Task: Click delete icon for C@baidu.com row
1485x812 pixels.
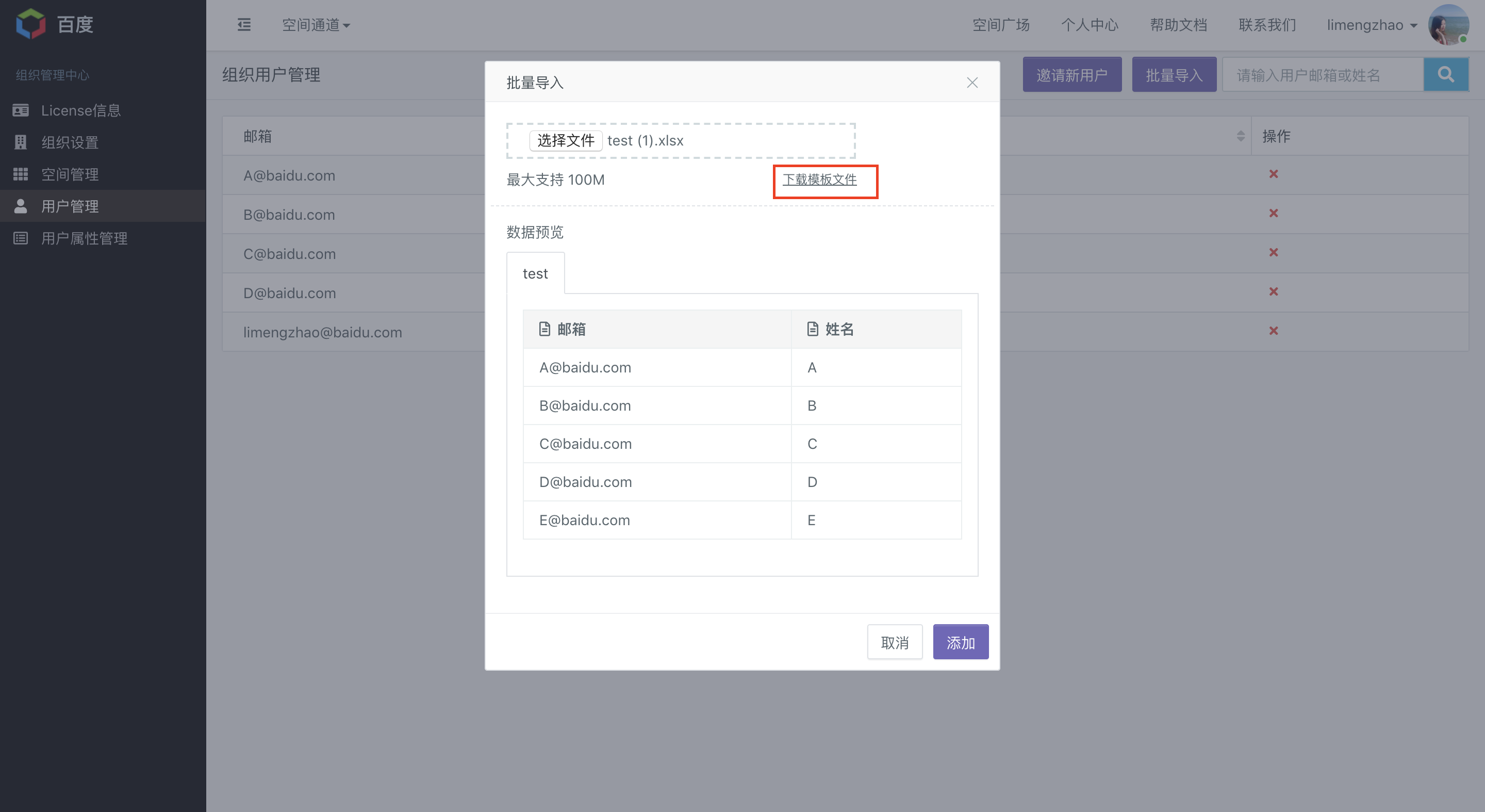Action: pyautogui.click(x=1274, y=253)
